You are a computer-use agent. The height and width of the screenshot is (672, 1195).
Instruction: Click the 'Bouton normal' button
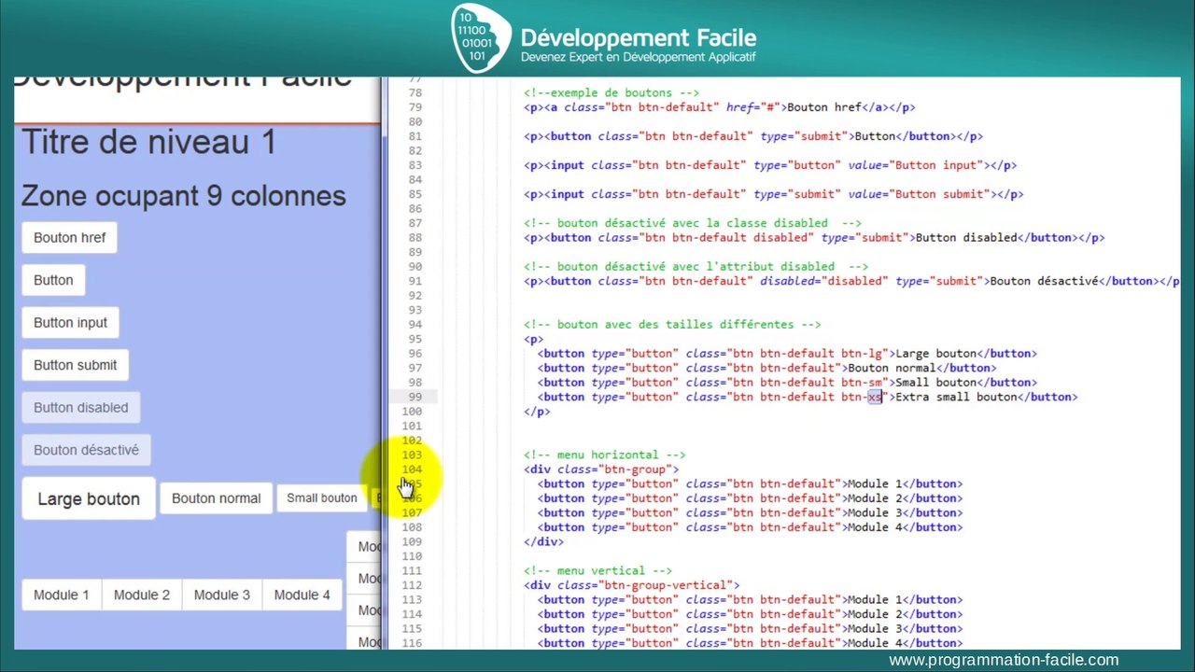216,498
